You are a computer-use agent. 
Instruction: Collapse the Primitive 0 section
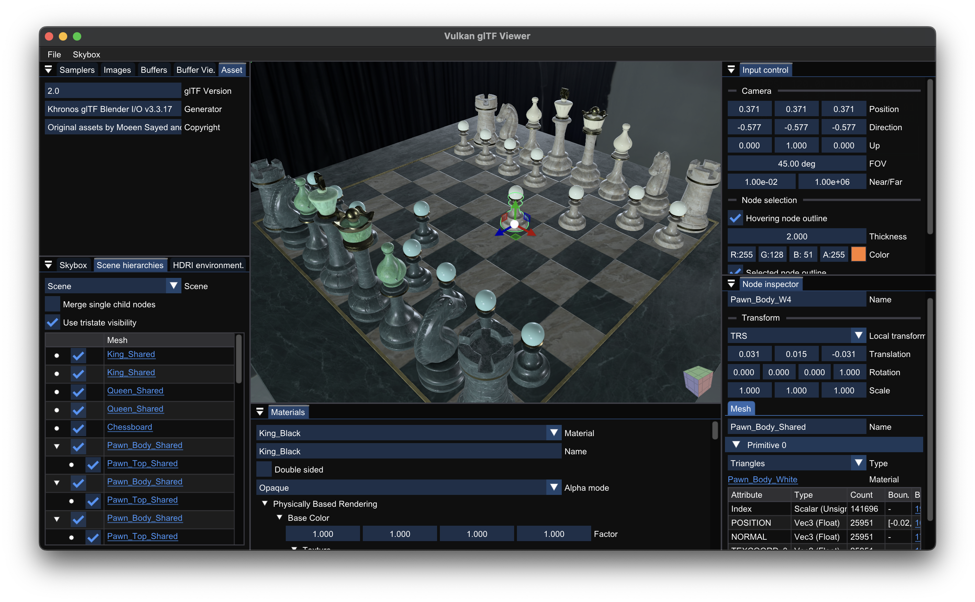tap(736, 445)
